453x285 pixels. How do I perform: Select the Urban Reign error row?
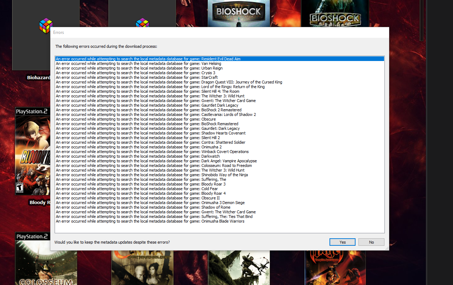(220, 68)
